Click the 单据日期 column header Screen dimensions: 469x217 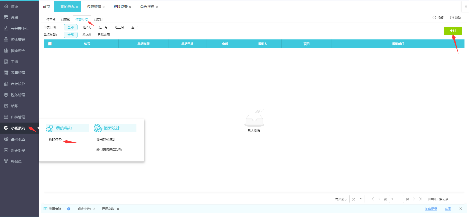click(x=187, y=44)
